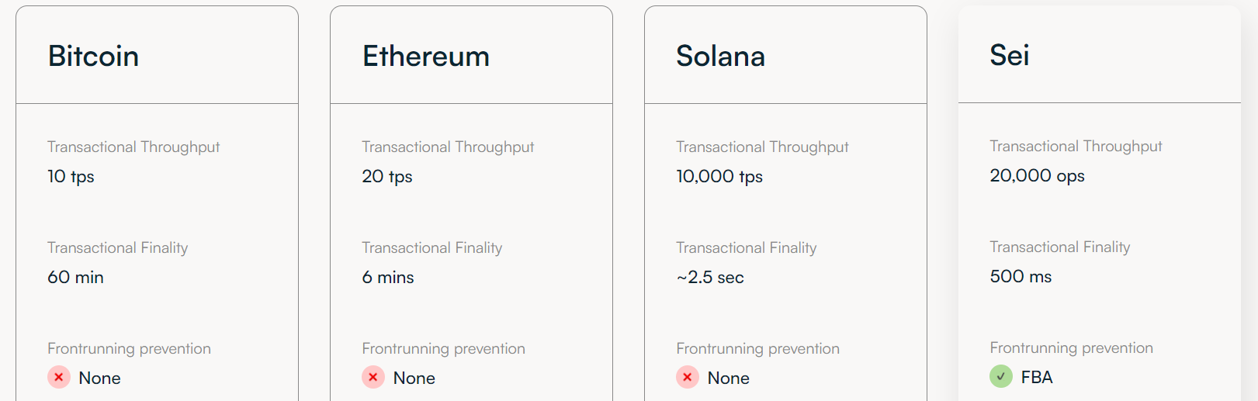This screenshot has height=401, width=1258.
Task: Click the FBA label under Sei
Action: (x=1037, y=377)
